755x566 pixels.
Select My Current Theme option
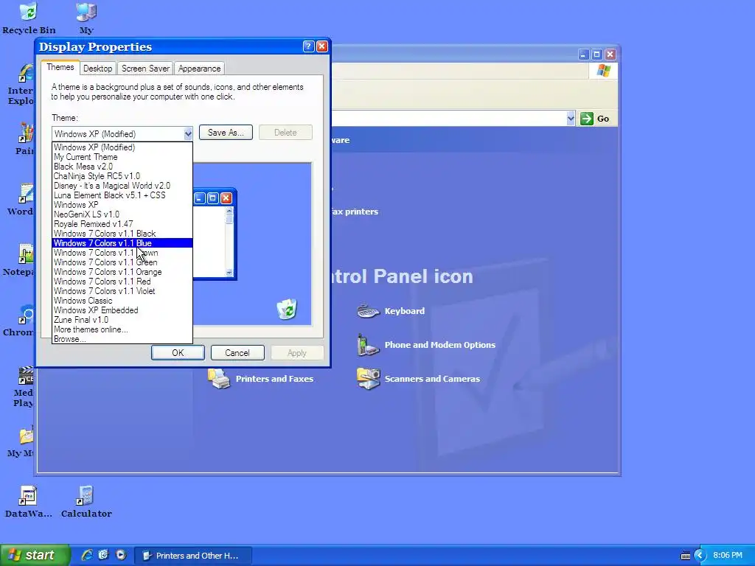tap(122, 157)
